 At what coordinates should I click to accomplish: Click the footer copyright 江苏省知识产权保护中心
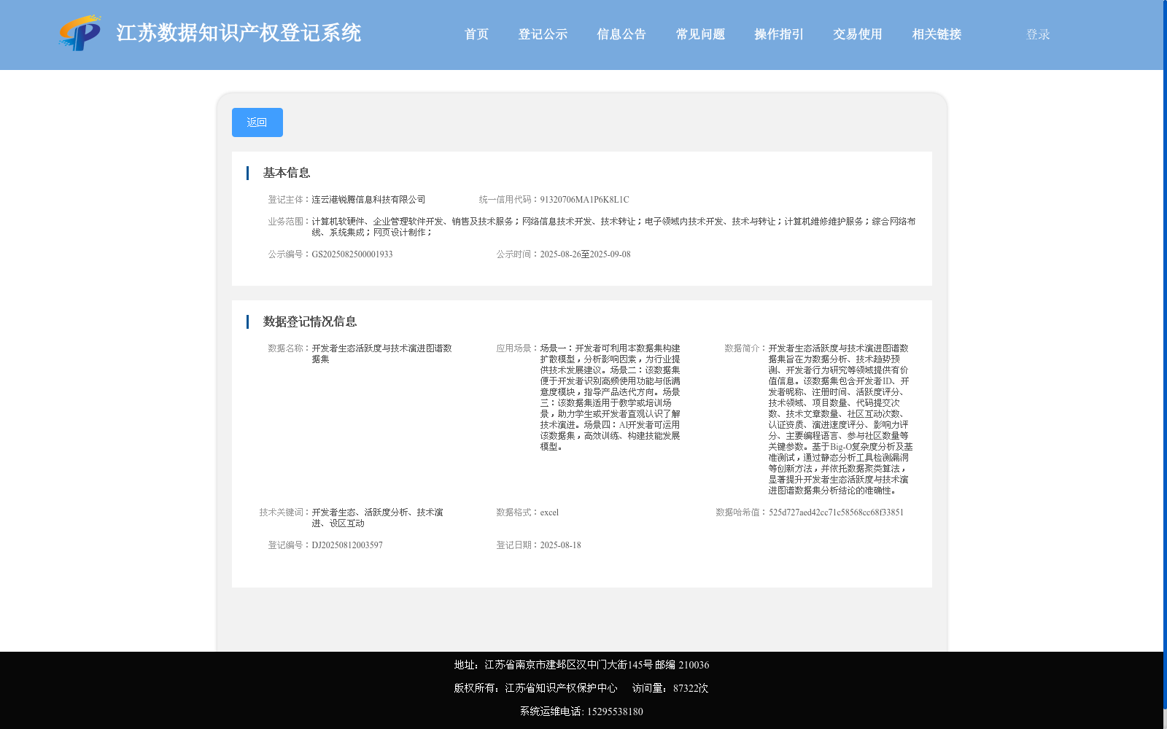[x=561, y=688]
